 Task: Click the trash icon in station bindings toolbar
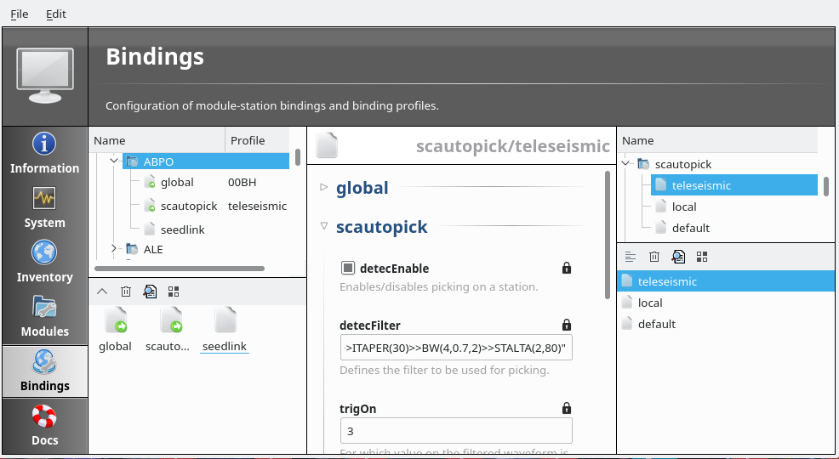[126, 292]
